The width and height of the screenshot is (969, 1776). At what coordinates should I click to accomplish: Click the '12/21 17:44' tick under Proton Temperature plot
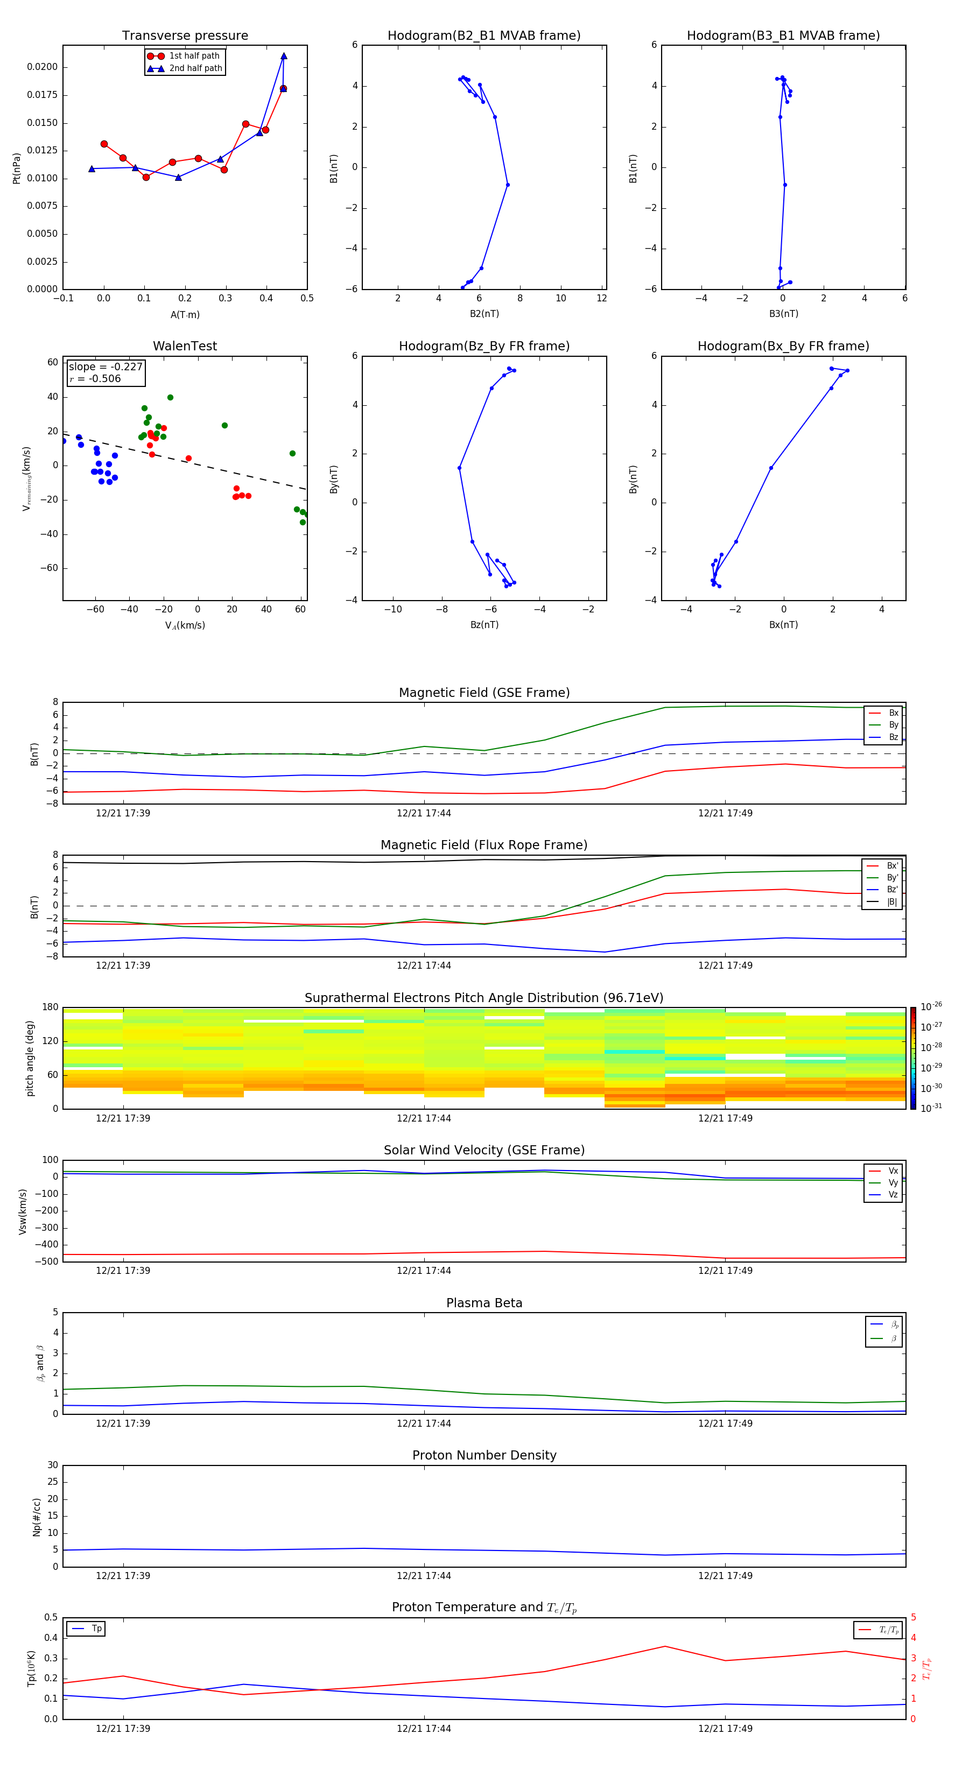click(424, 1729)
